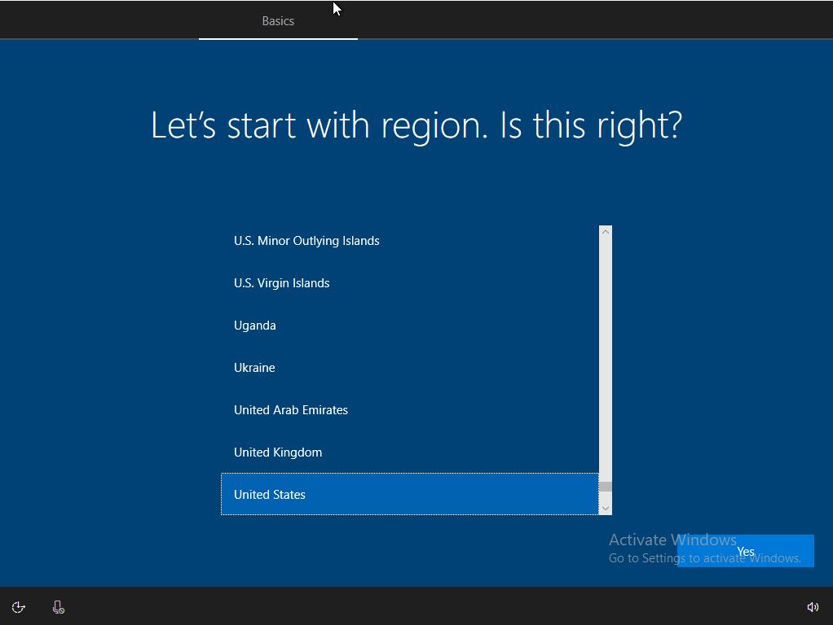Choose Uganda from the region list

(410, 326)
